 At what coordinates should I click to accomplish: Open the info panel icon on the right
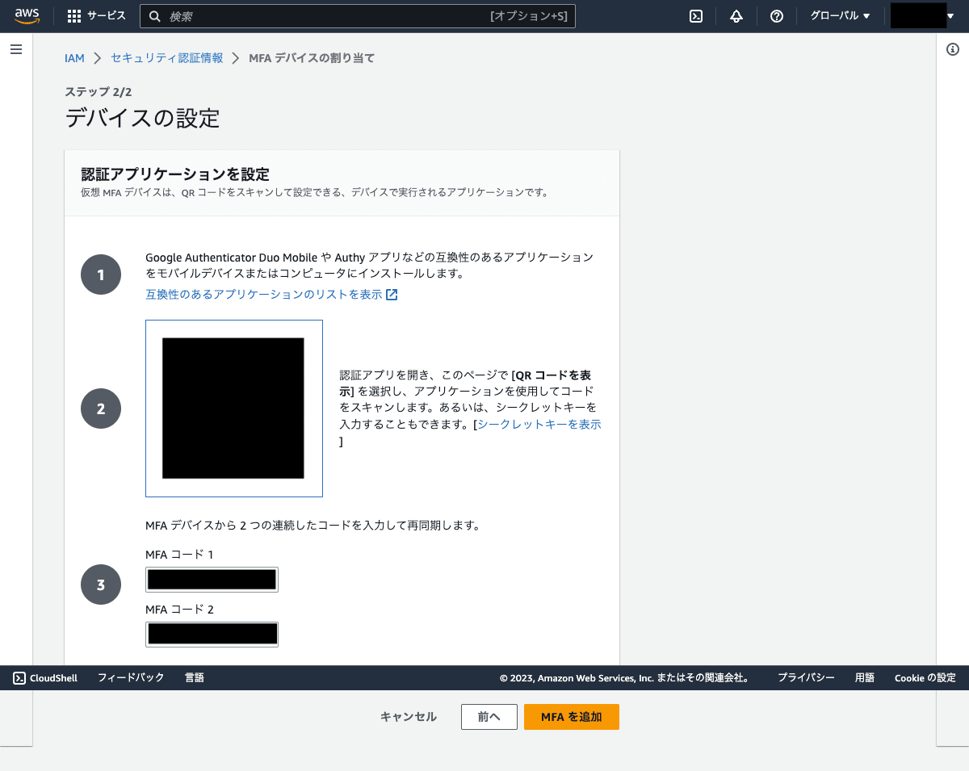pyautogui.click(x=952, y=50)
